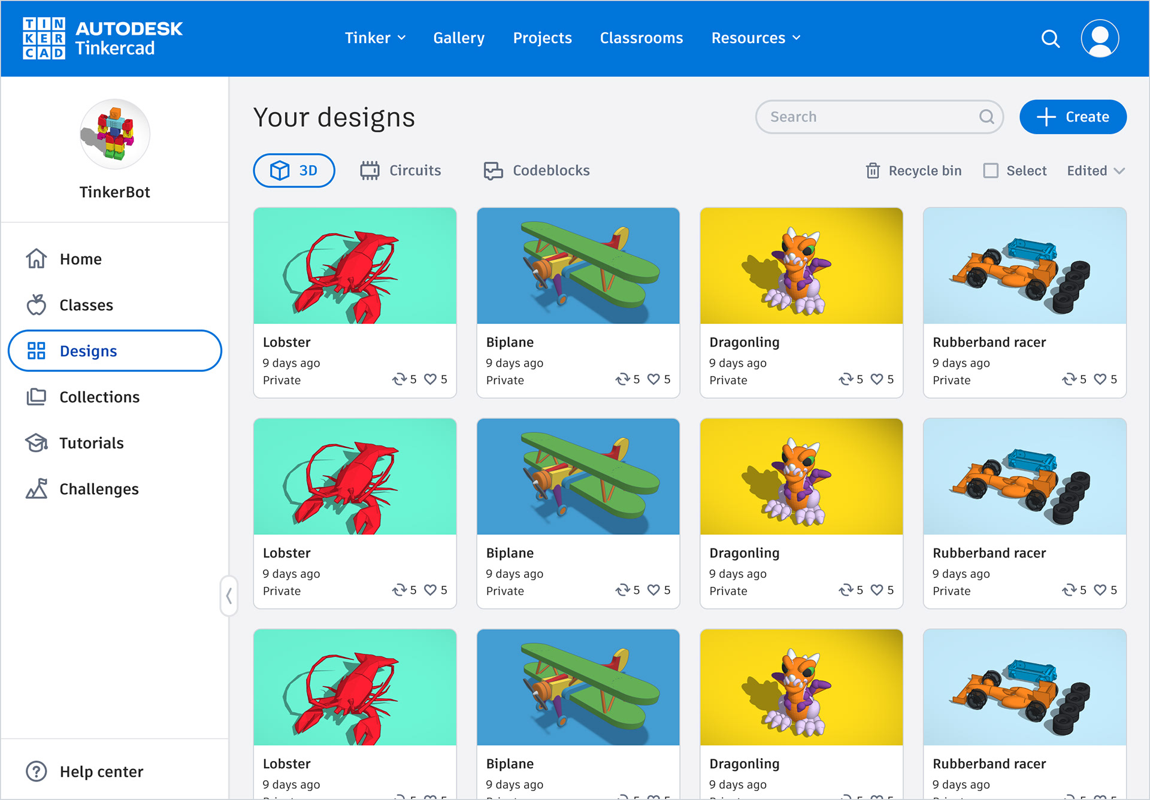1150x800 pixels.
Task: Open the Gallery link in header
Action: (x=459, y=38)
